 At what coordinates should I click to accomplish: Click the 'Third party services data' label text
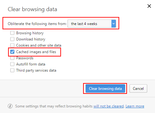[x=36, y=70]
